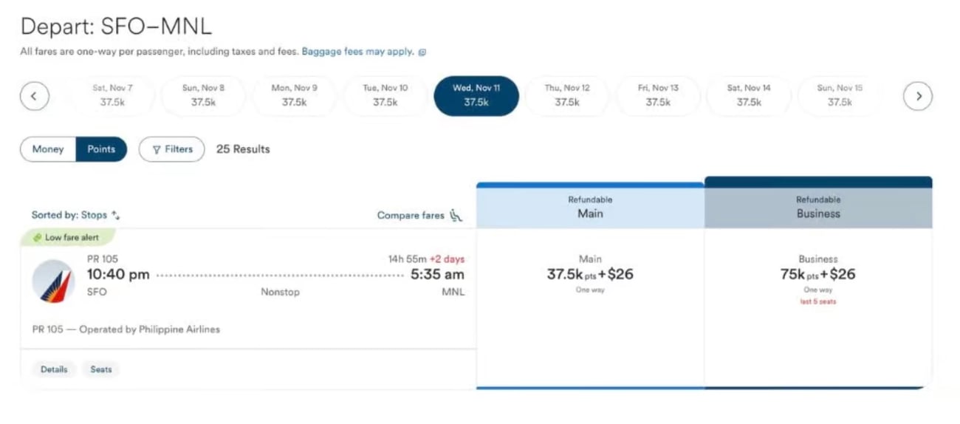Expand flight Details for PR 105
This screenshot has height=424, width=960.
(54, 369)
